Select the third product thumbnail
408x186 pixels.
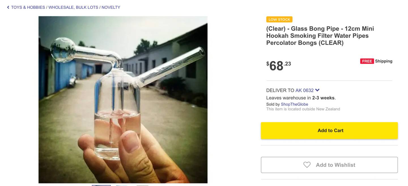142,185
